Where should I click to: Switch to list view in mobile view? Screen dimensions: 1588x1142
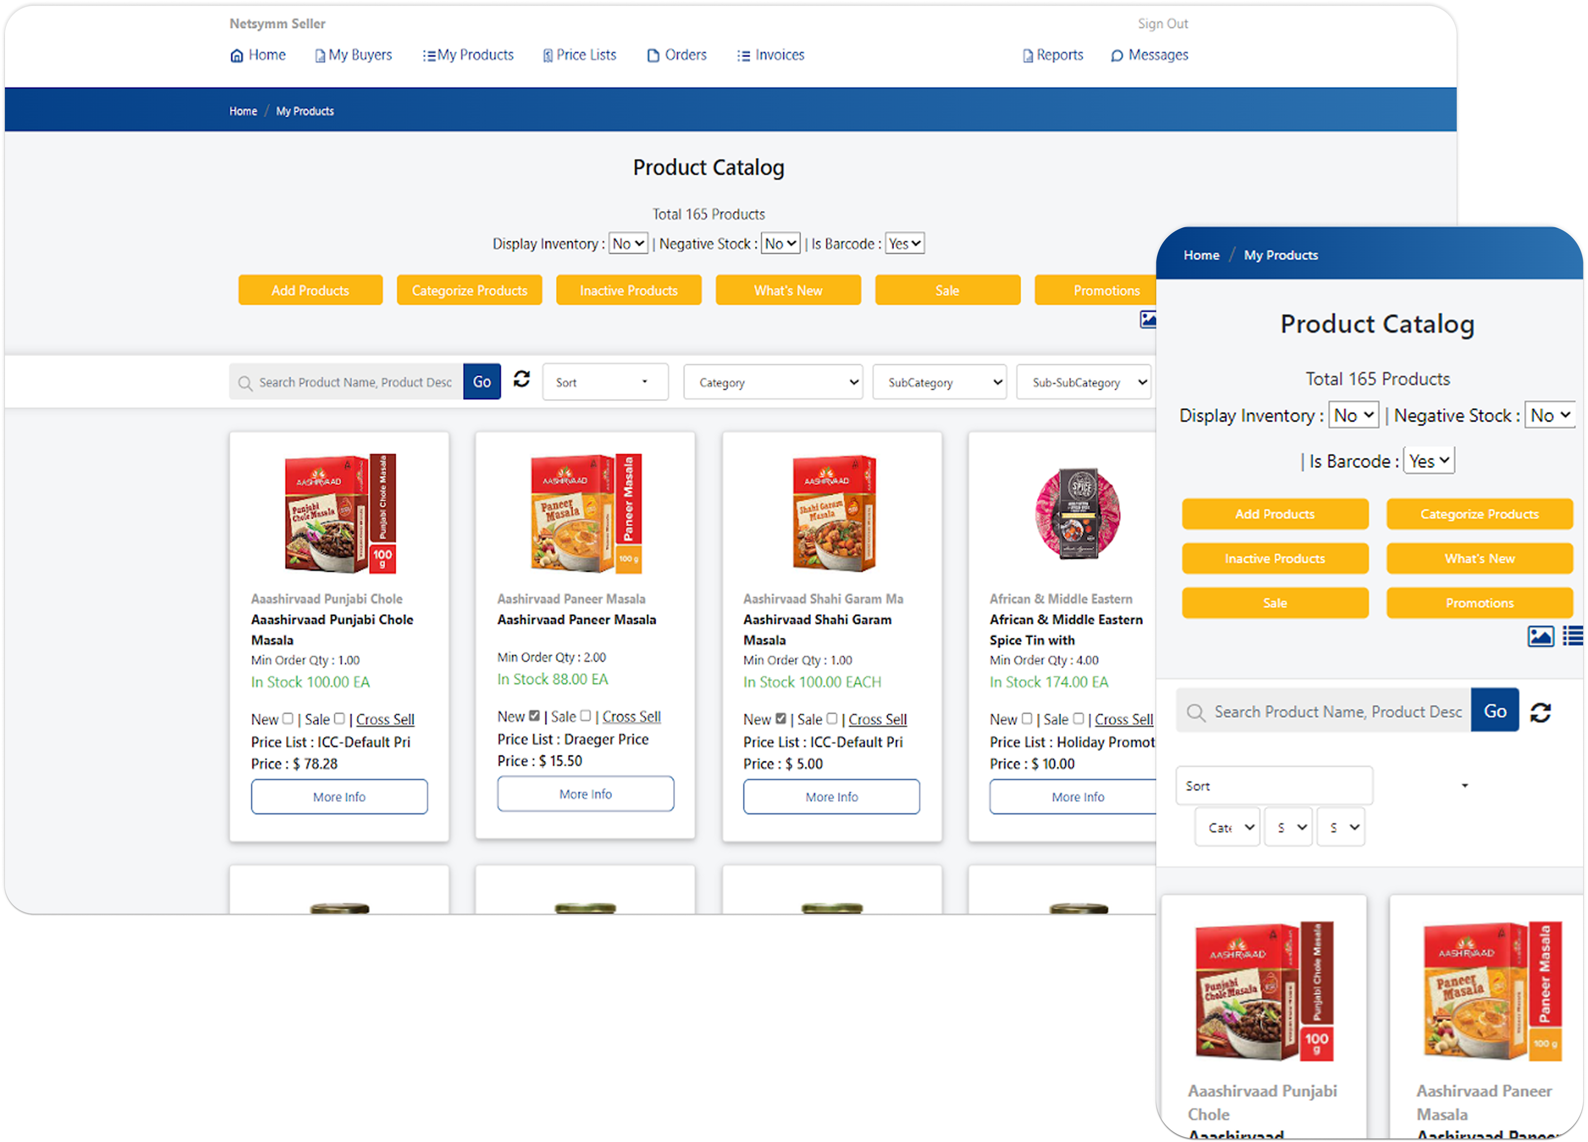(1573, 636)
